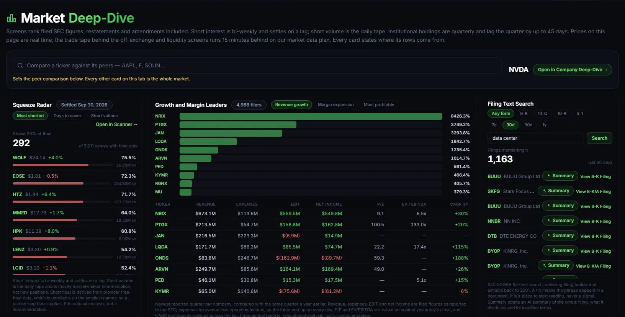The height and width of the screenshot is (317, 625).
Task: Filter filings by 8-K form
Action: click(524, 113)
